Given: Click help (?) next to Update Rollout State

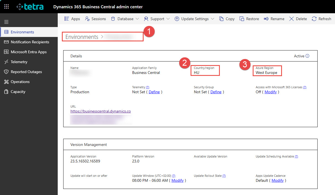Looking at the screenshot, I should pyautogui.click(x=224, y=176).
